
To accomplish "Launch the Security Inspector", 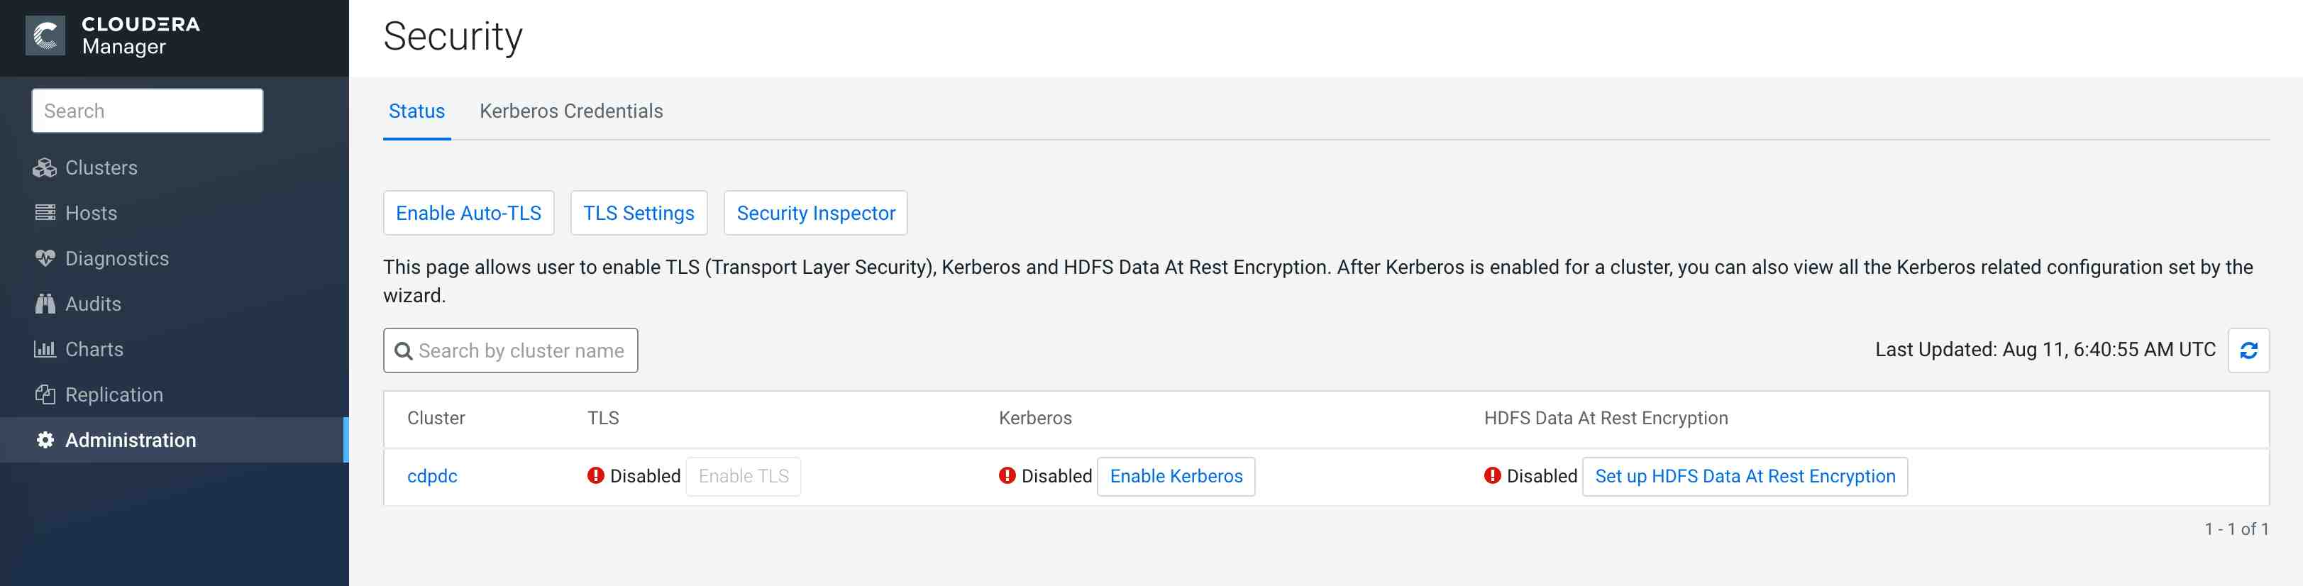I will [814, 213].
